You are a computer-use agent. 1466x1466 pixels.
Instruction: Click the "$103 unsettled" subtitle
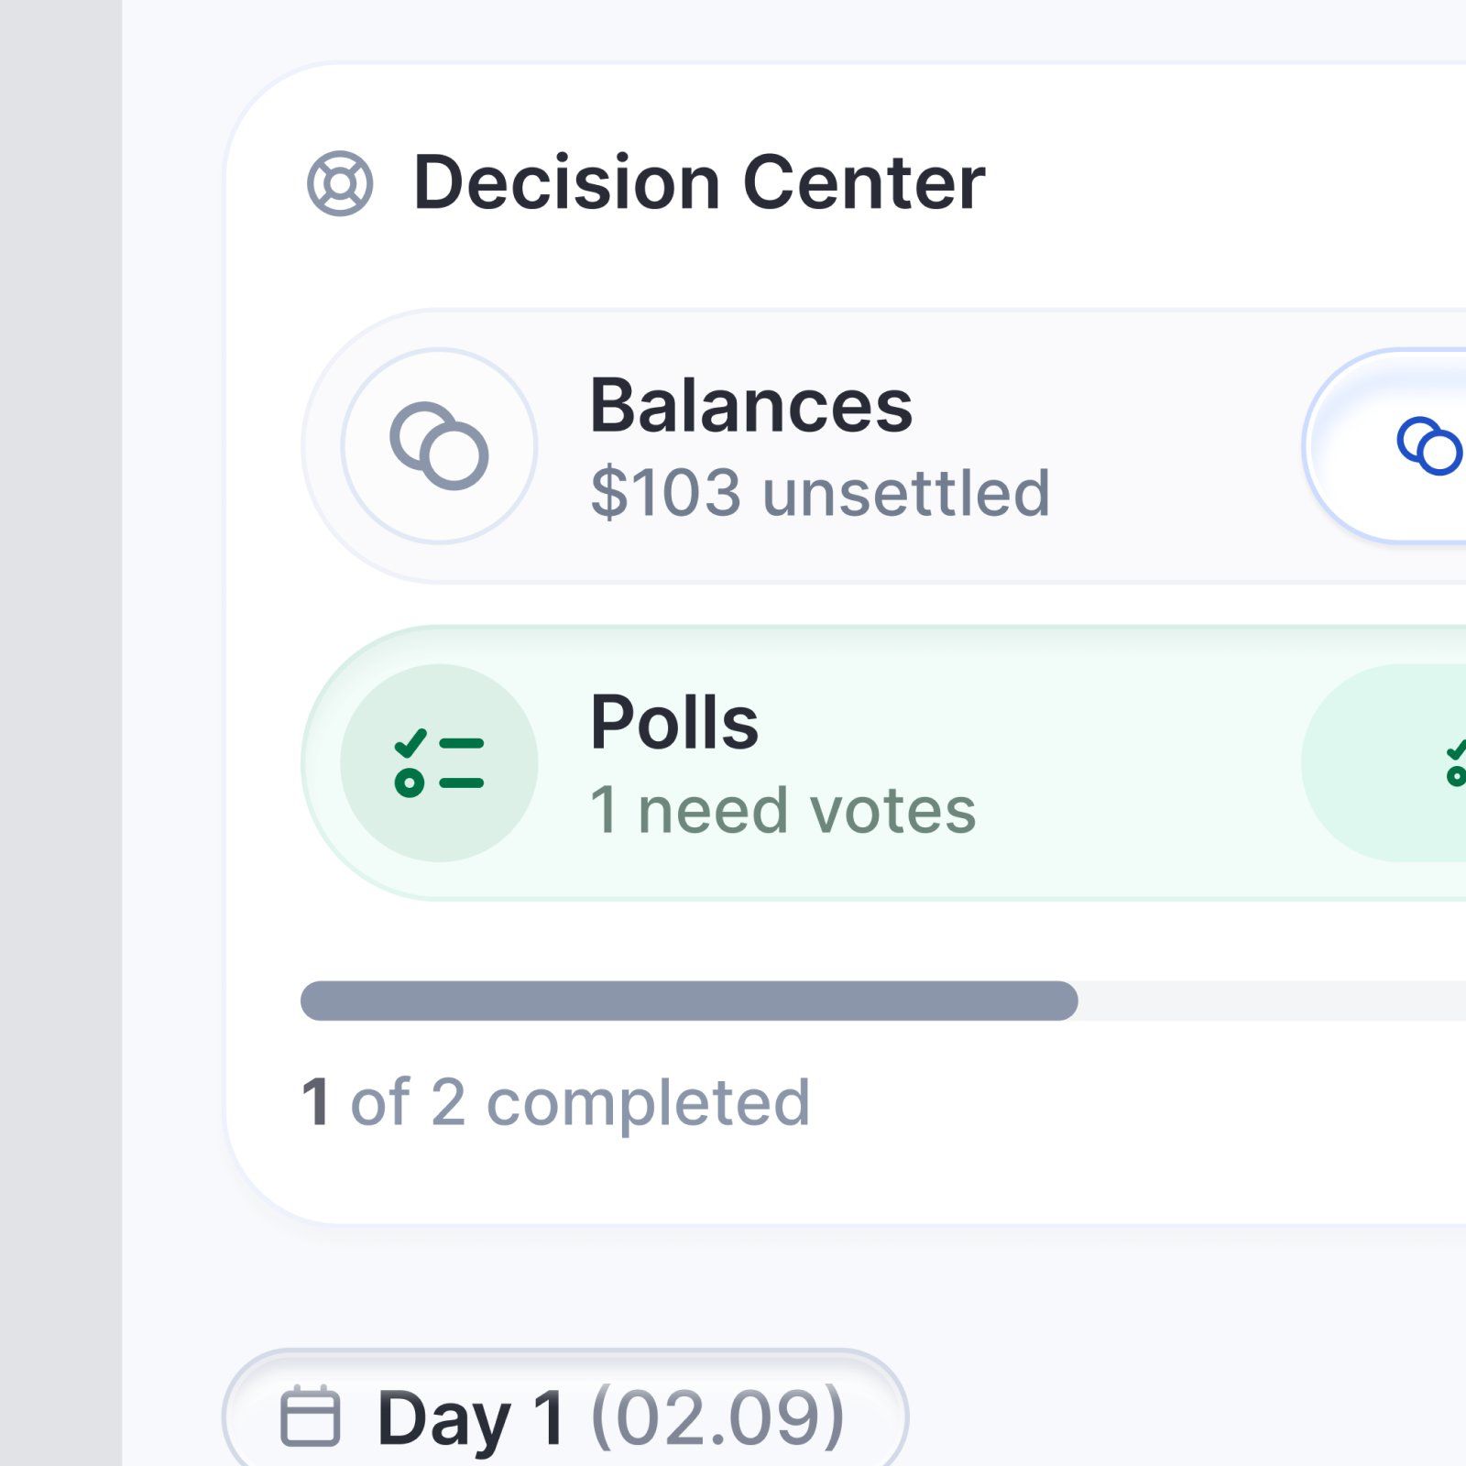click(x=820, y=493)
